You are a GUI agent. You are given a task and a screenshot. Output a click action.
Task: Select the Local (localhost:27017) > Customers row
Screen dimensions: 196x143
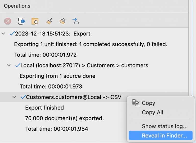[84, 65]
